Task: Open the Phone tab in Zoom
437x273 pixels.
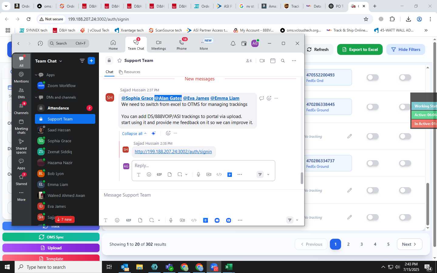Action: coord(182,45)
